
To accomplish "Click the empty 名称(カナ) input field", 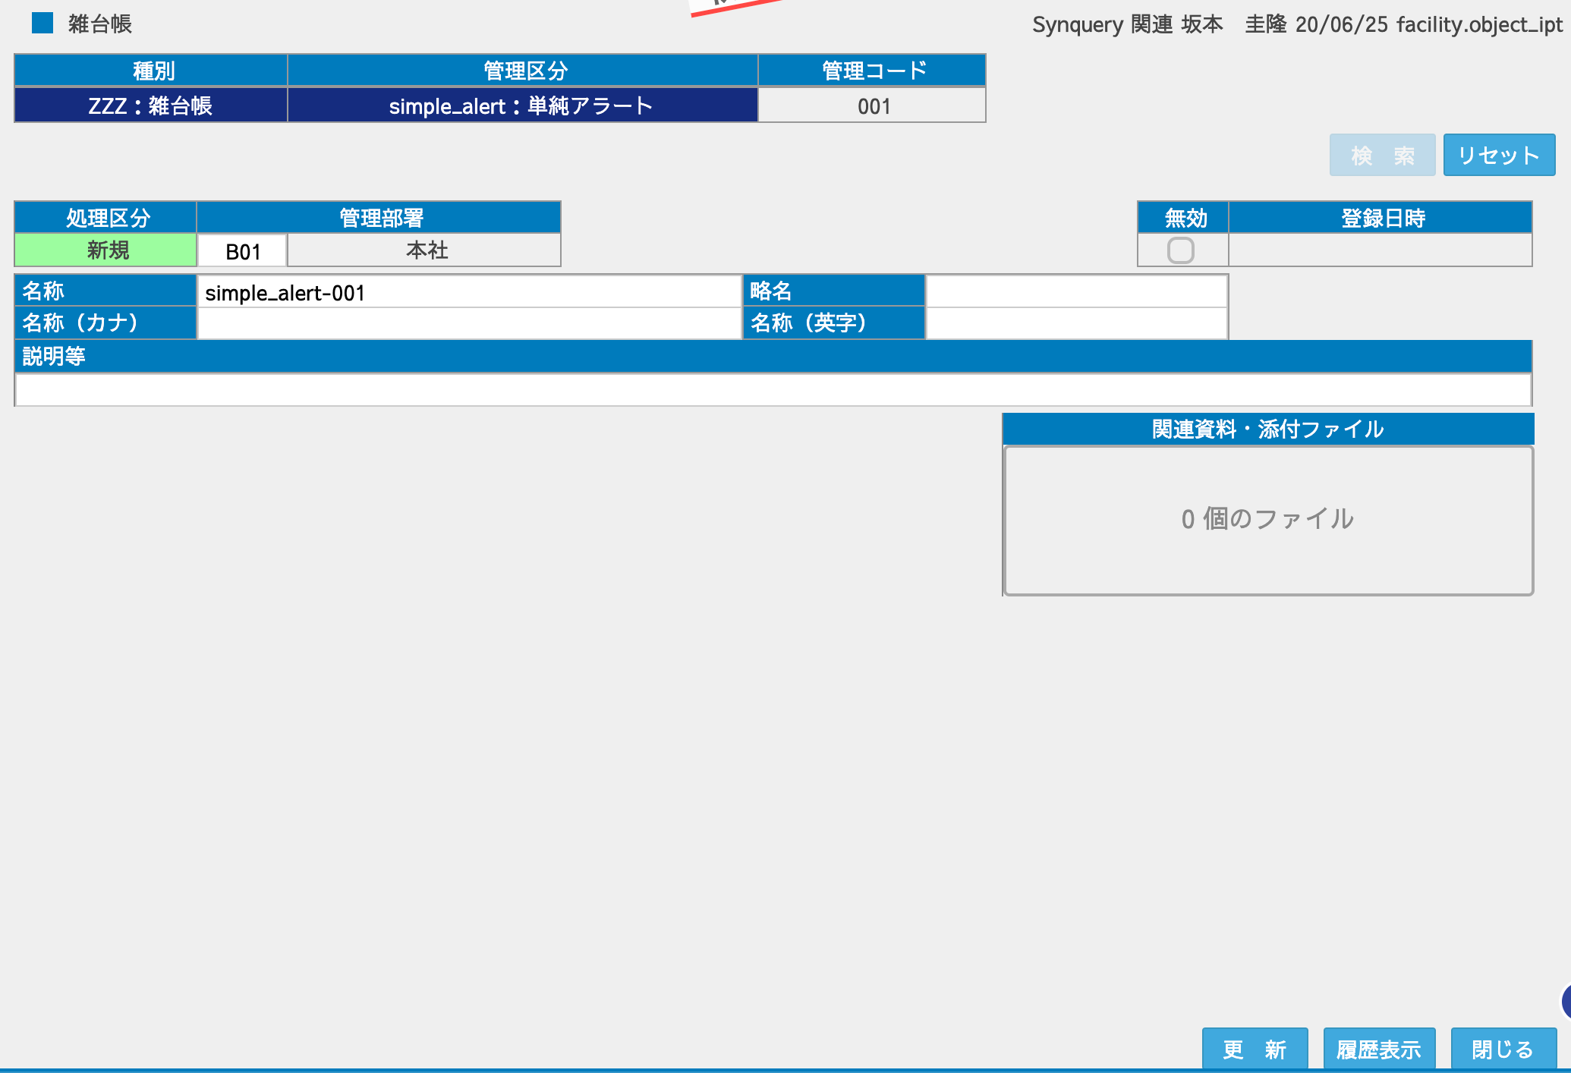I will point(469,323).
